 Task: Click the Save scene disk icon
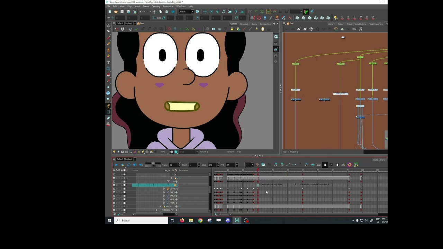click(x=122, y=12)
